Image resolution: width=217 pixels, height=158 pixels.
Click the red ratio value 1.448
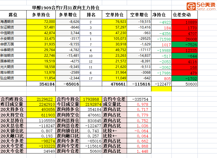[x=139, y=151]
